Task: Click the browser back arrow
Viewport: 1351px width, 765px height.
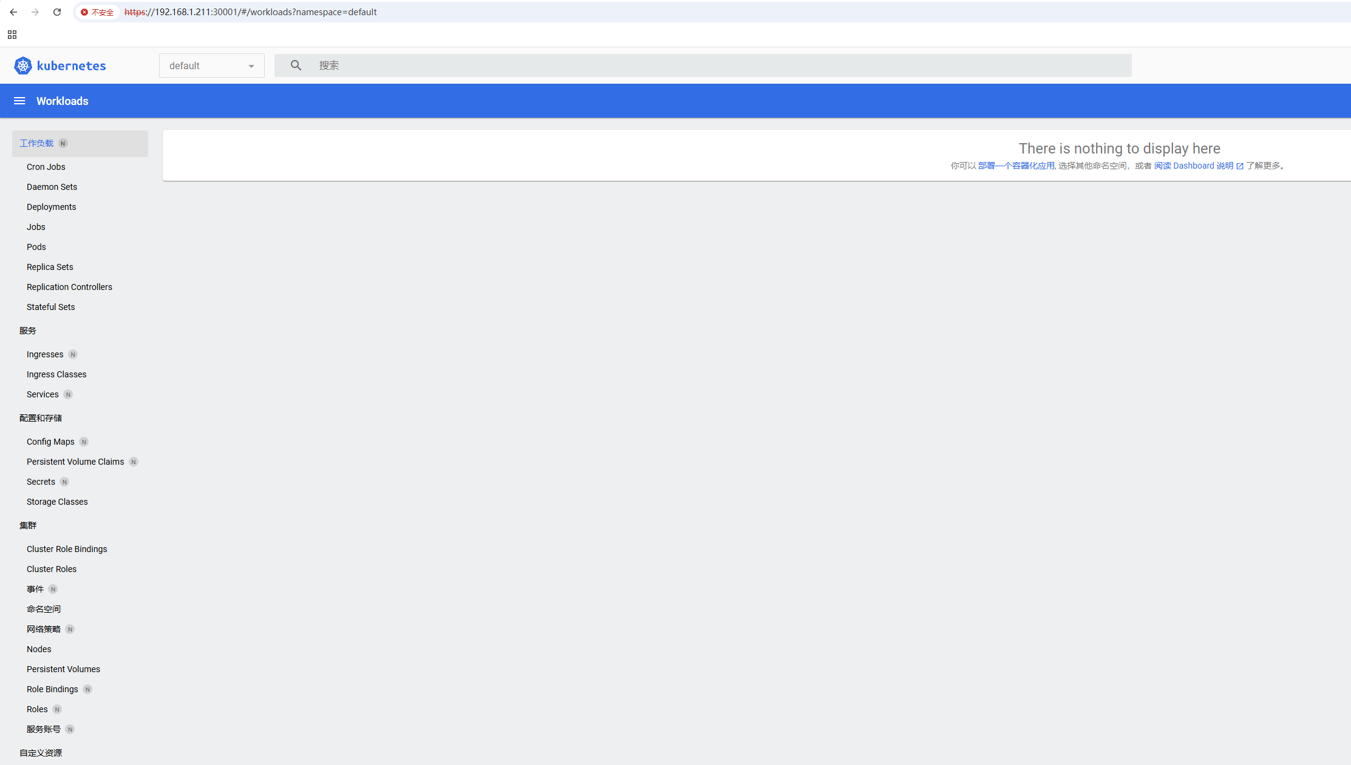Action: (x=13, y=12)
